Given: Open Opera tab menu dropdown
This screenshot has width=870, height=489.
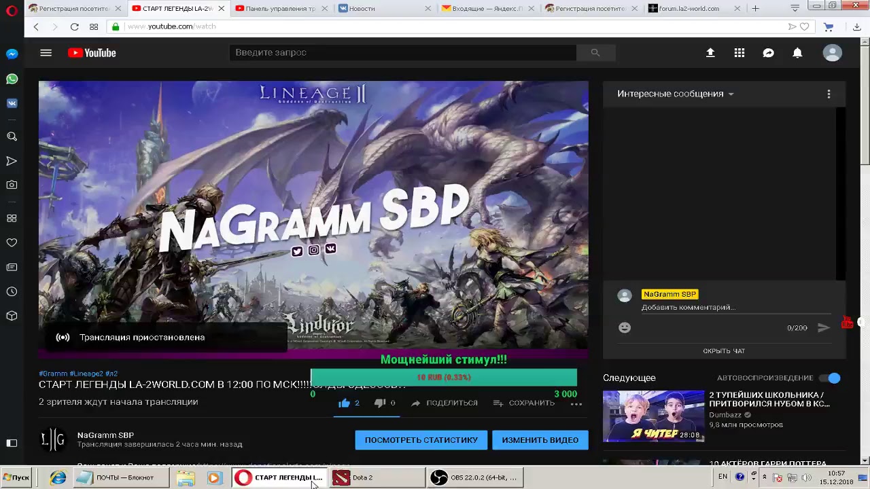Looking at the screenshot, I should pos(795,8).
